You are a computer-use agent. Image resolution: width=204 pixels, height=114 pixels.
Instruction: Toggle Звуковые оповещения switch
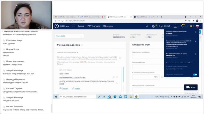point(195,75)
